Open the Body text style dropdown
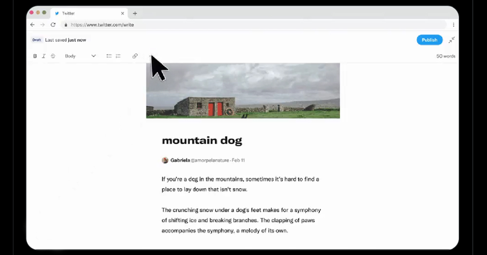The image size is (487, 255). pyautogui.click(x=80, y=56)
